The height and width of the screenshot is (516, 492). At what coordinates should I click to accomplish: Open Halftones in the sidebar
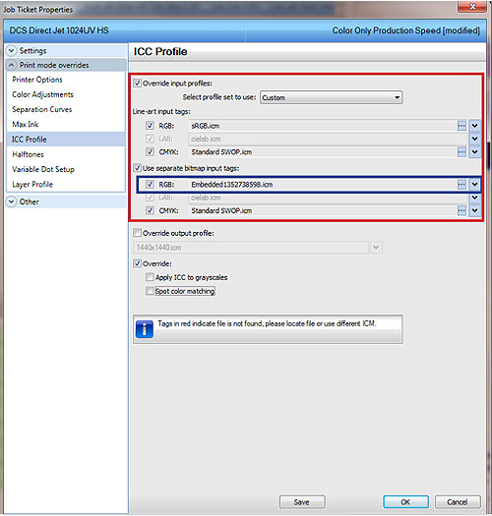point(28,154)
